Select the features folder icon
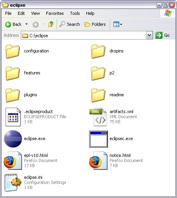The height and width of the screenshot is (198, 177). pyautogui.click(x=13, y=73)
